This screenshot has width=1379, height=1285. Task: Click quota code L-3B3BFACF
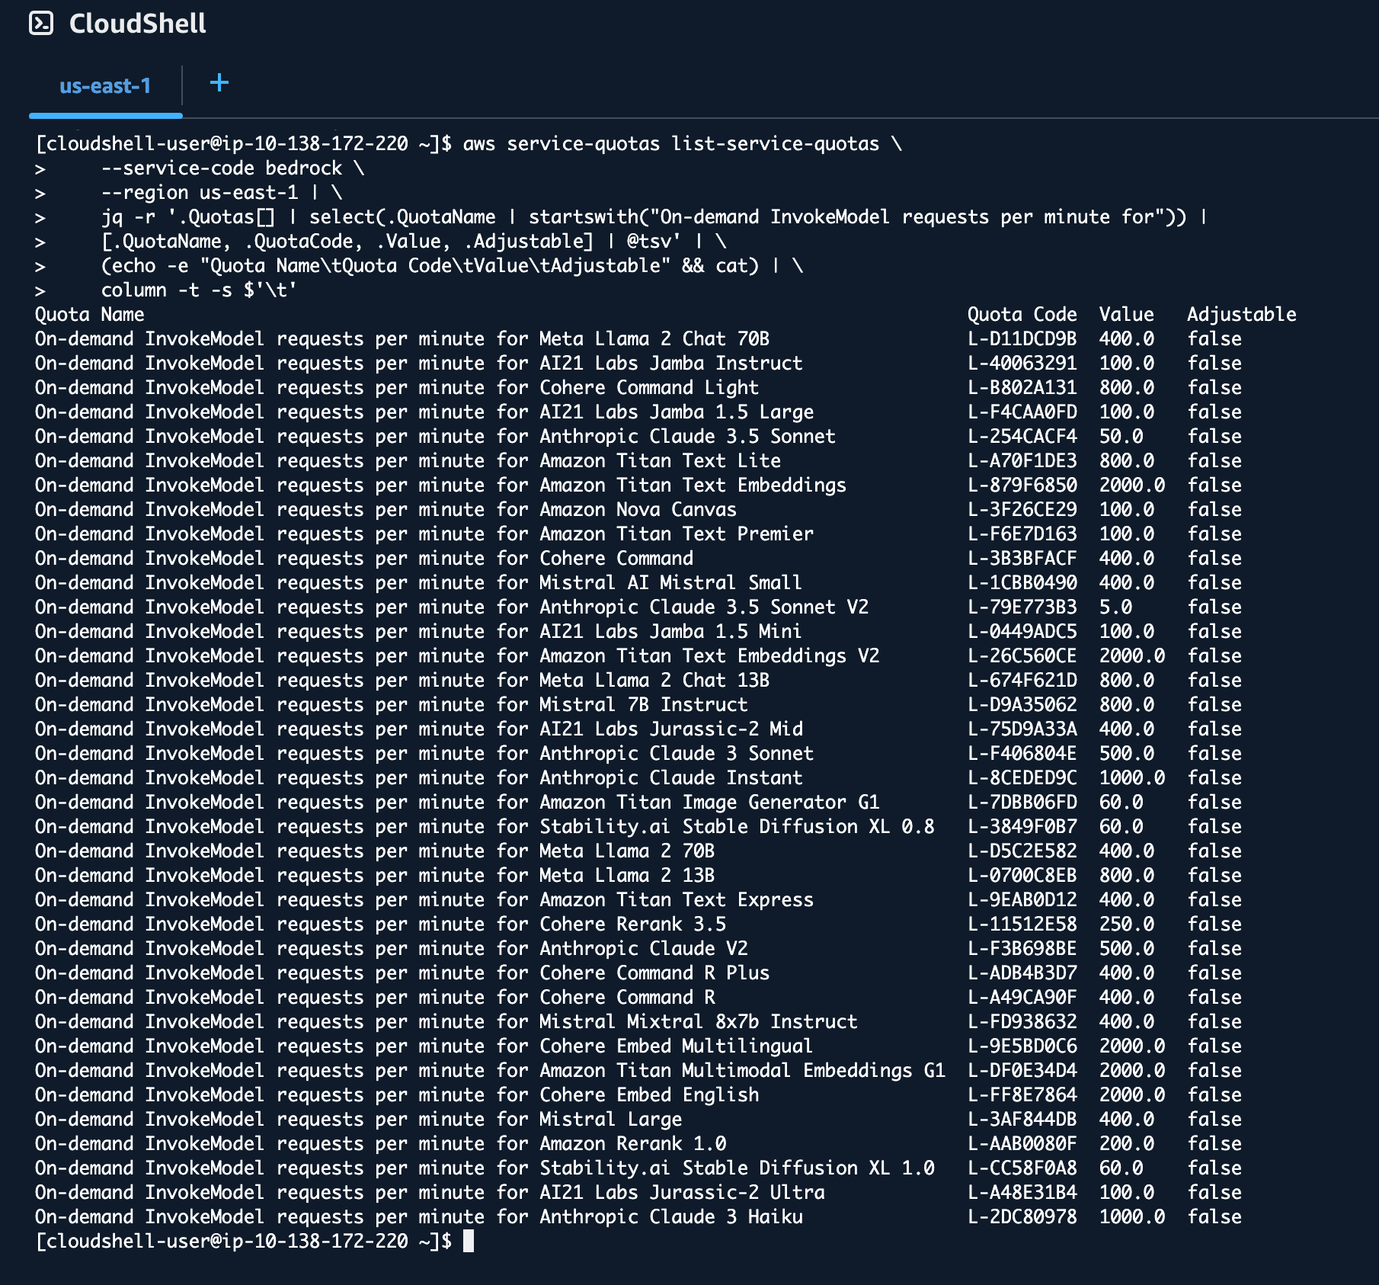[x=1022, y=558]
